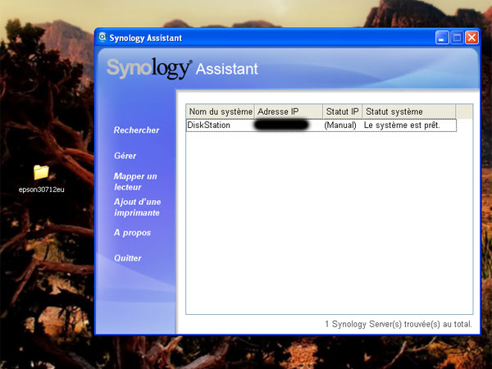This screenshot has width=492, height=369.
Task: Sort by the Nom du système column
Action: tap(221, 112)
